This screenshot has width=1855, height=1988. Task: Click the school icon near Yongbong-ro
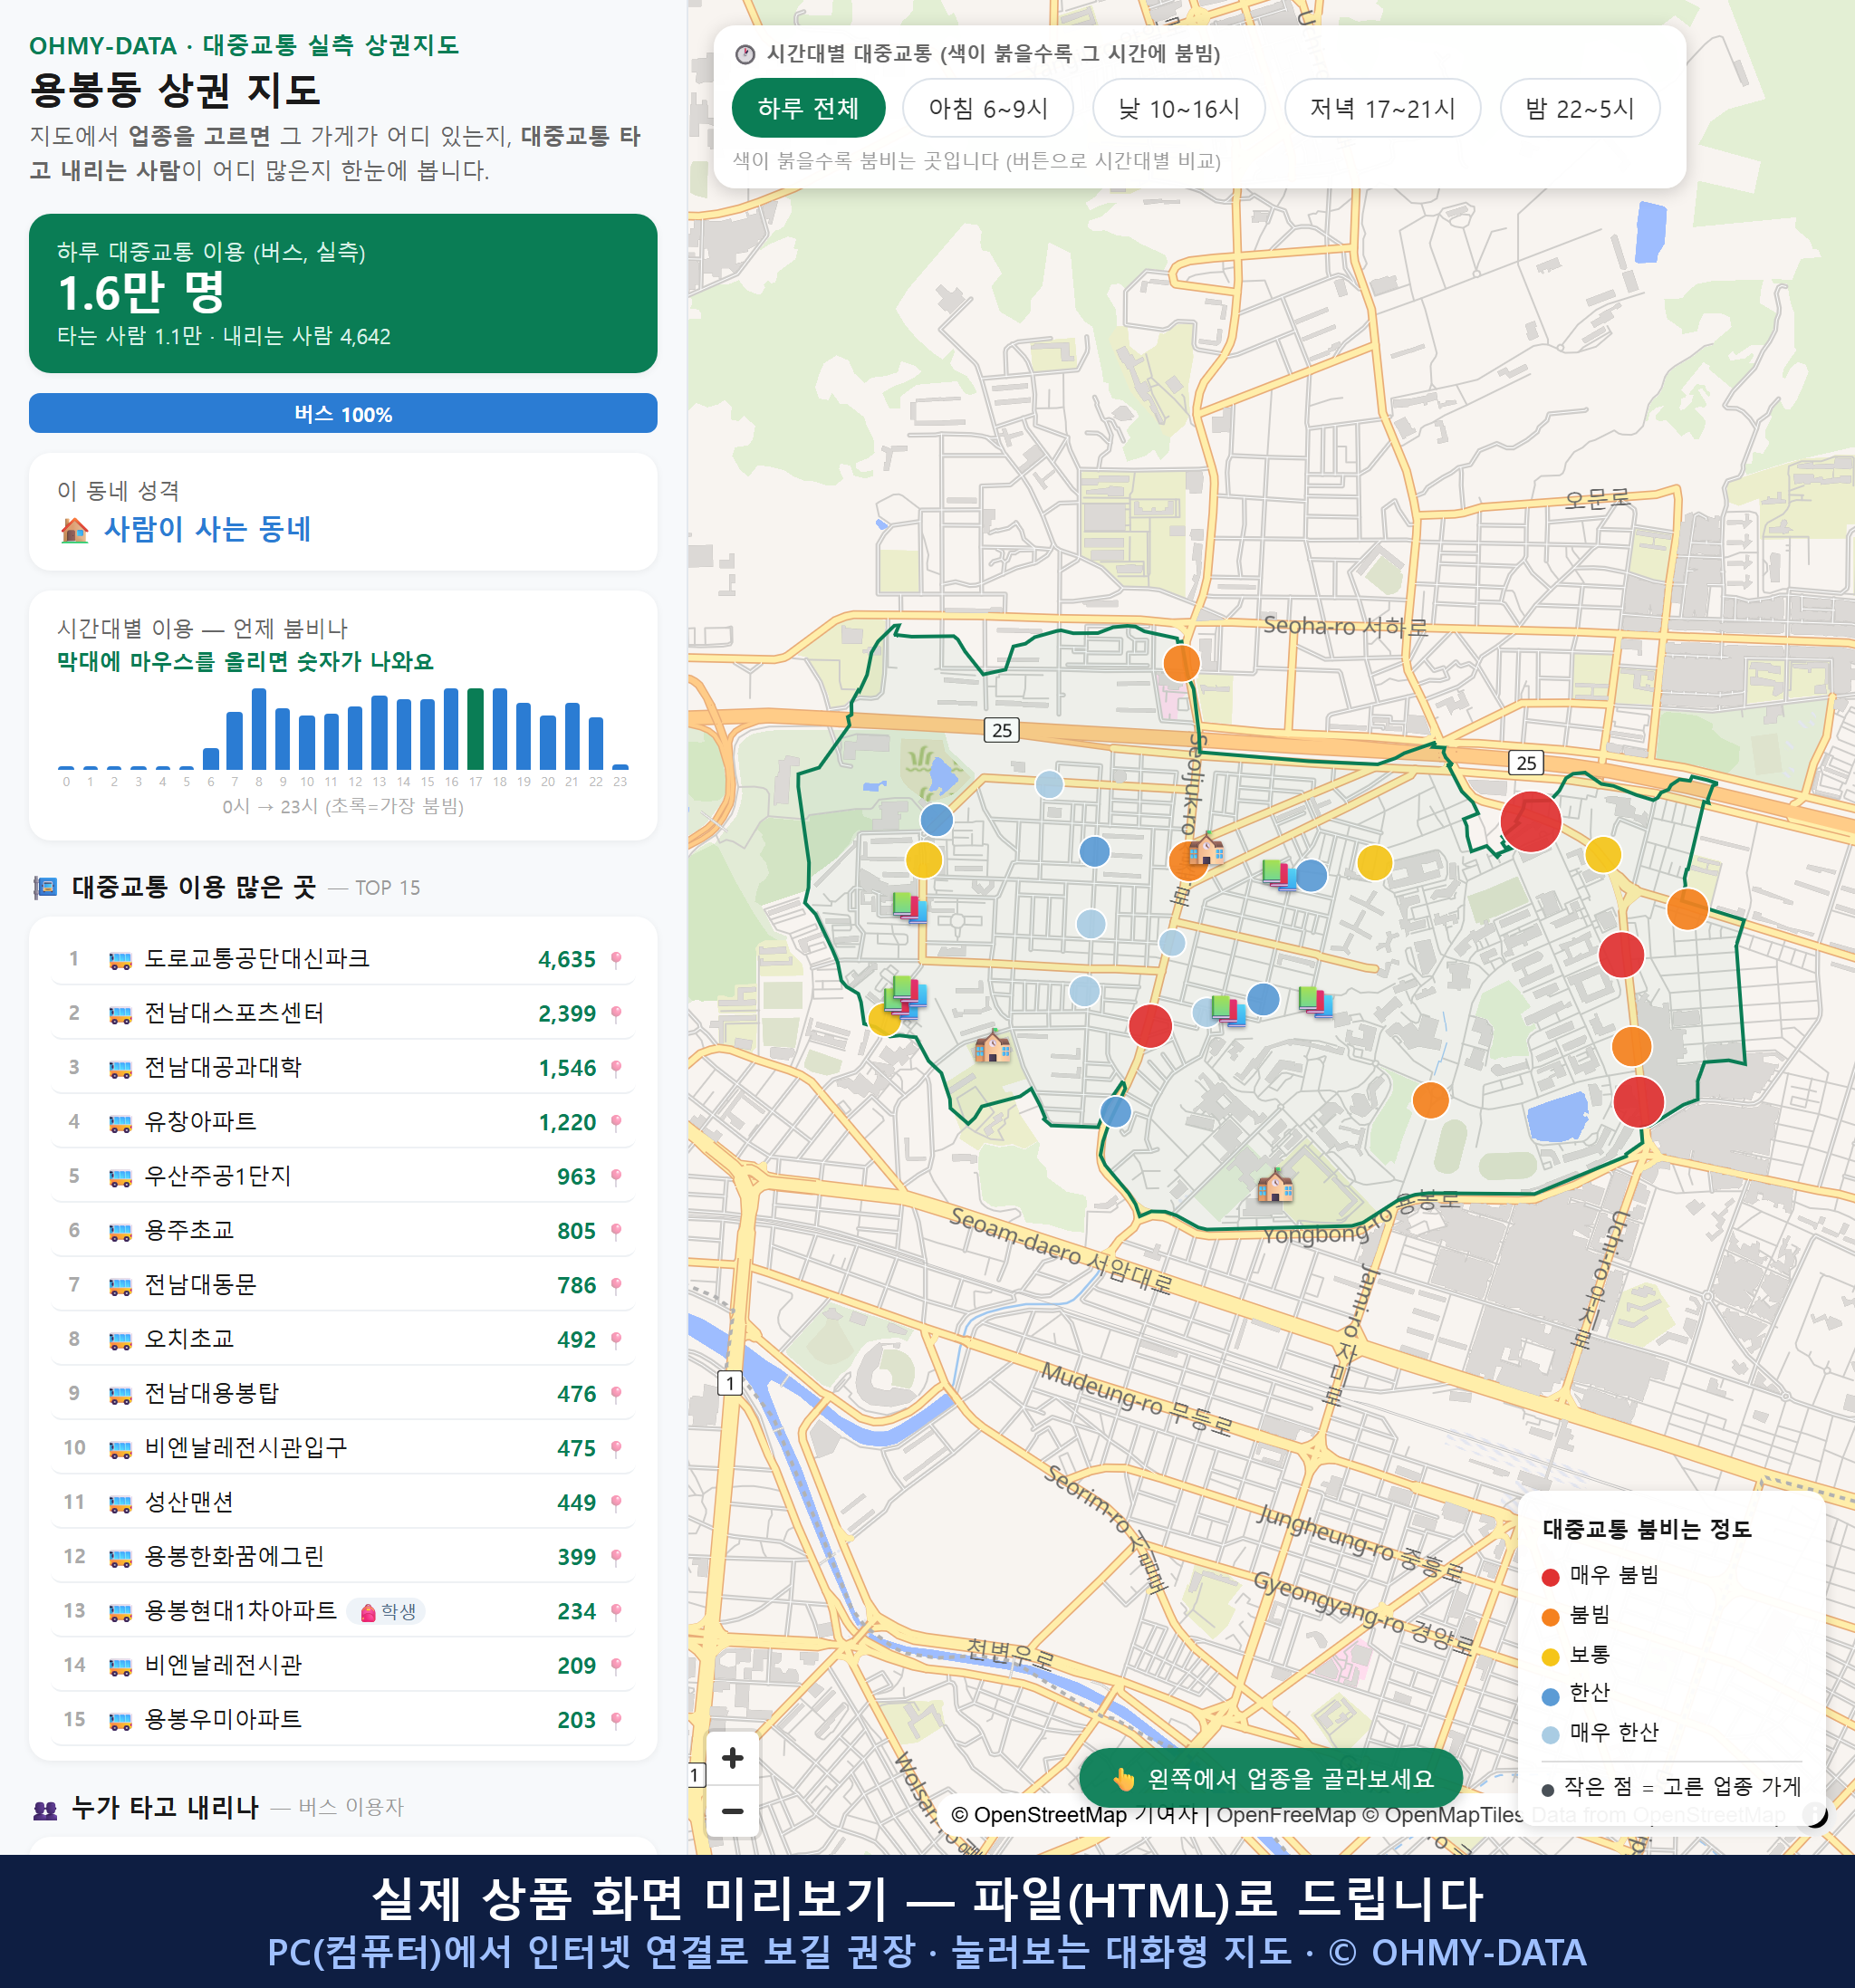click(1275, 1186)
